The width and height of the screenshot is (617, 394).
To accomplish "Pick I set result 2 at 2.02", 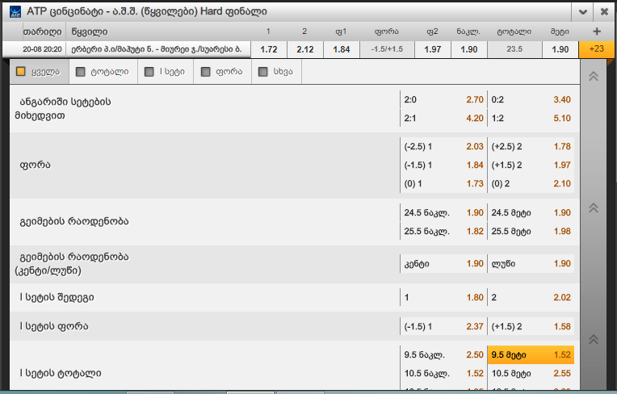I will (x=531, y=297).
